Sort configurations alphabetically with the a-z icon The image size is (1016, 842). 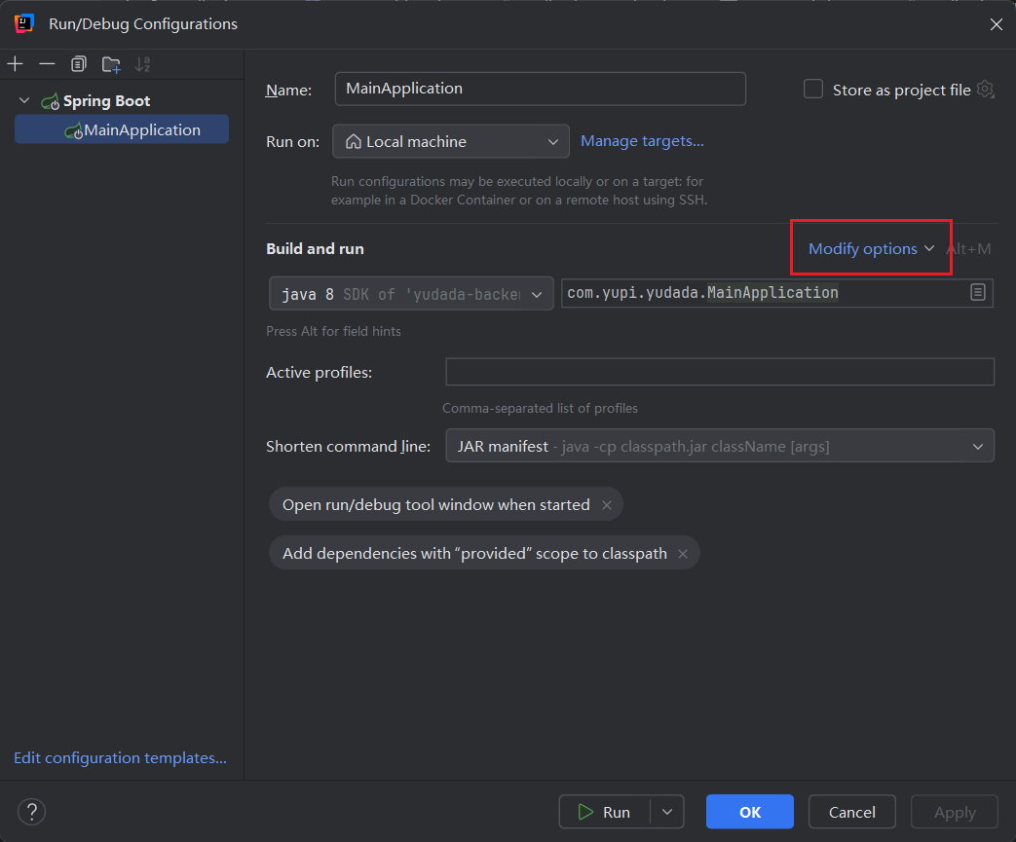[x=142, y=64]
